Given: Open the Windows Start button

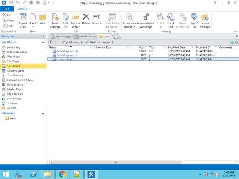Looking at the screenshot, I should 6,174.
